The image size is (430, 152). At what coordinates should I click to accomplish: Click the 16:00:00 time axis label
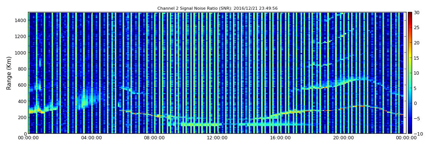280,138
